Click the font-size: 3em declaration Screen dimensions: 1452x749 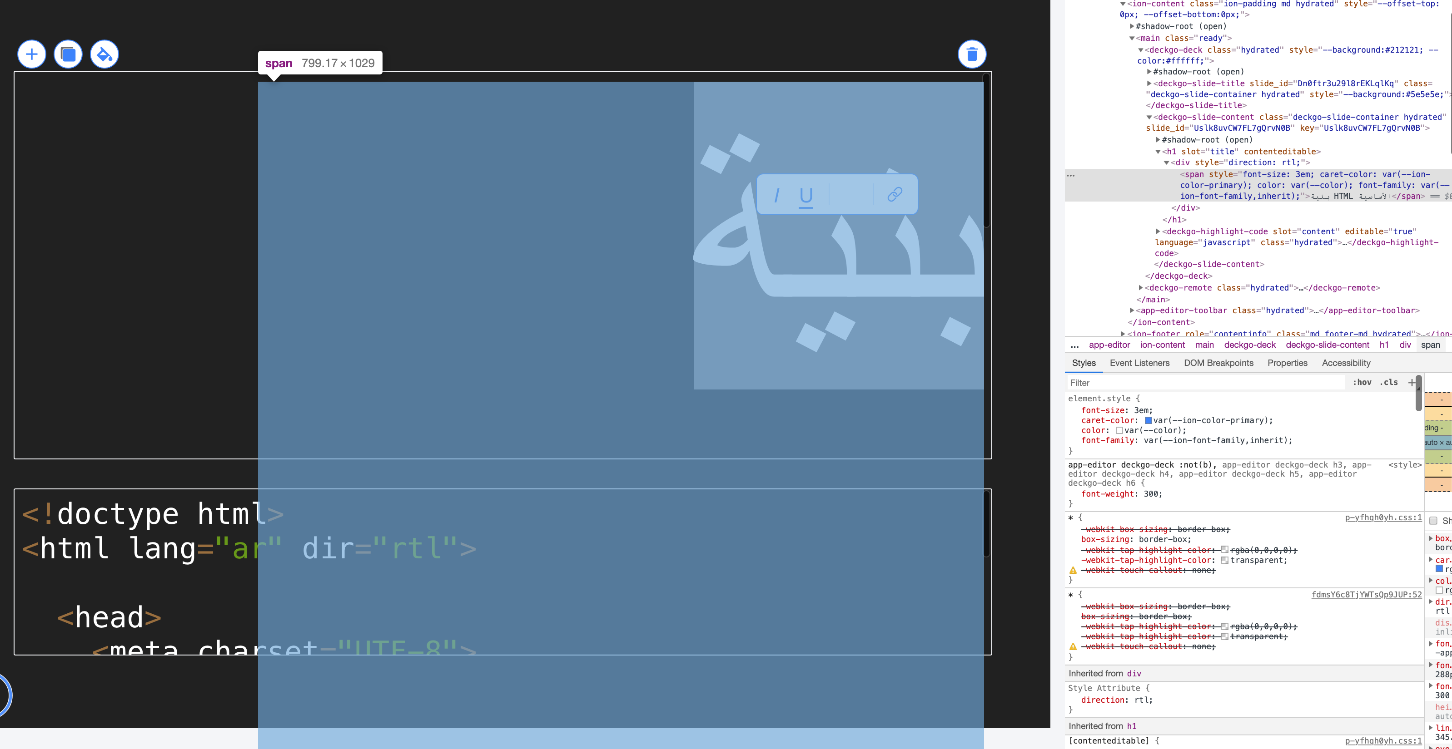click(1116, 410)
